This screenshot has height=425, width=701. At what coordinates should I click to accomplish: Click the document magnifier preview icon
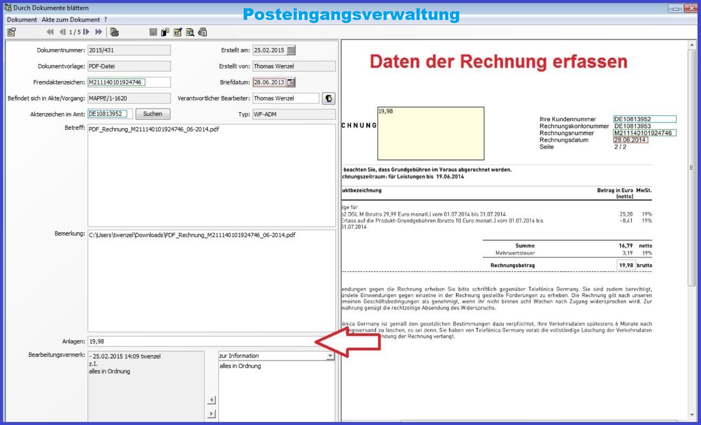click(190, 32)
